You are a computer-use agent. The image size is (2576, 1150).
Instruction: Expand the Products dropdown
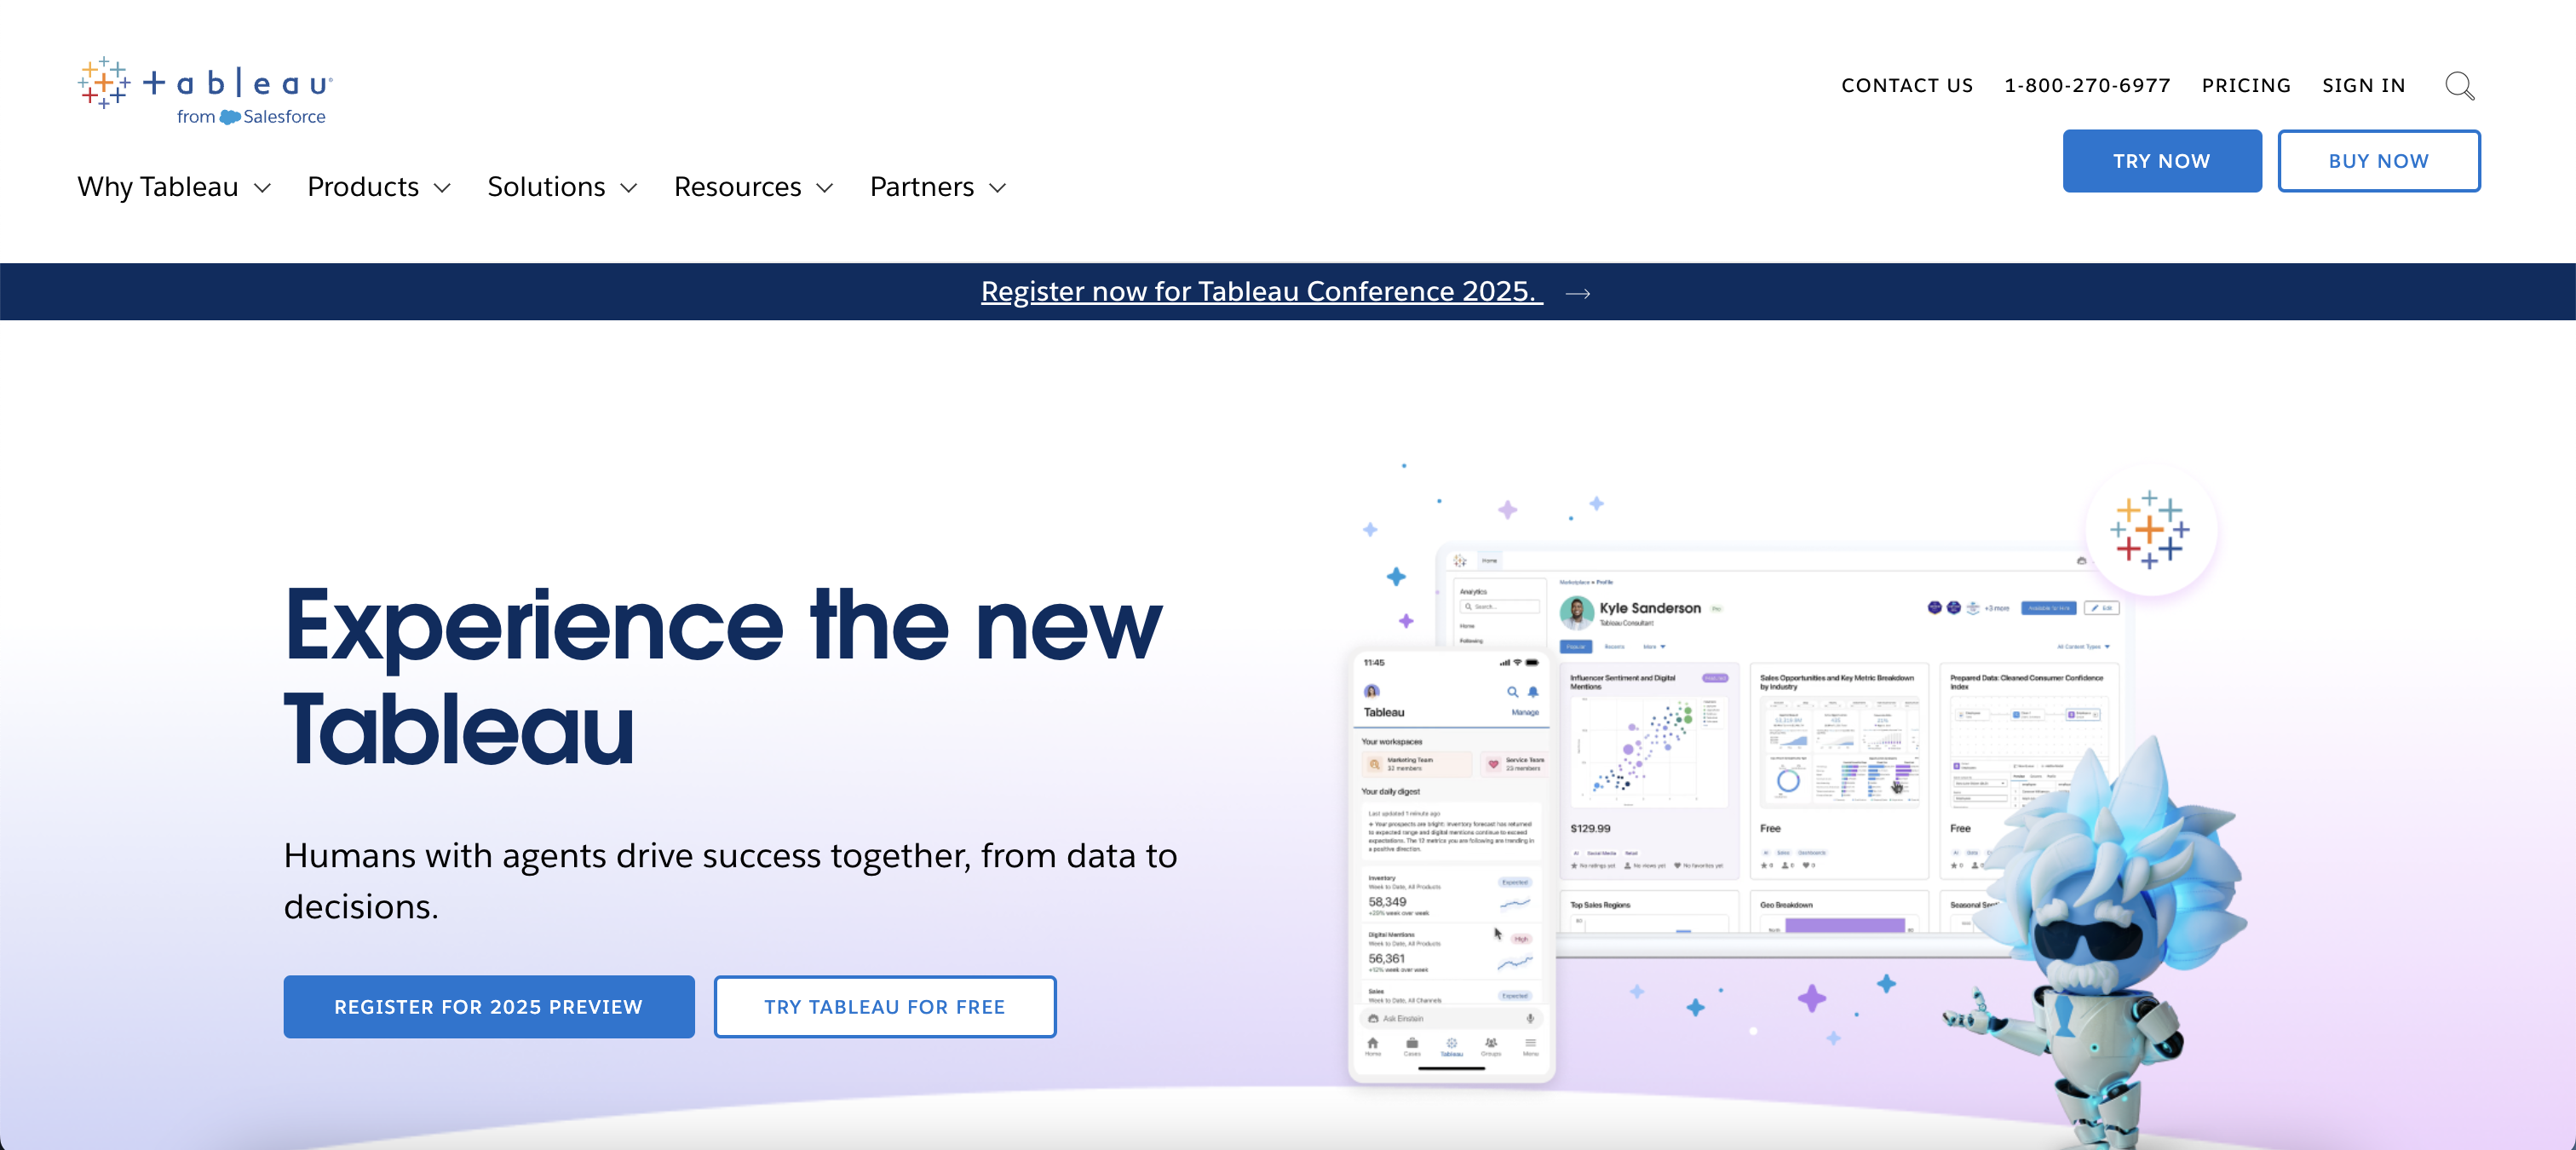(378, 187)
